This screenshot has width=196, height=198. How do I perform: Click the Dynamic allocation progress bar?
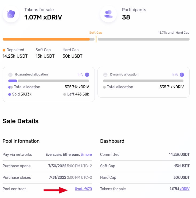click(x=143, y=81)
